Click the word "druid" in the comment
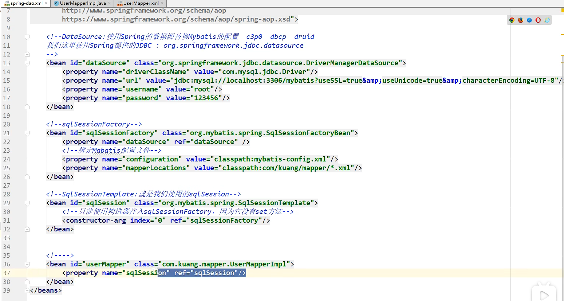The image size is (564, 301). pyautogui.click(x=304, y=37)
